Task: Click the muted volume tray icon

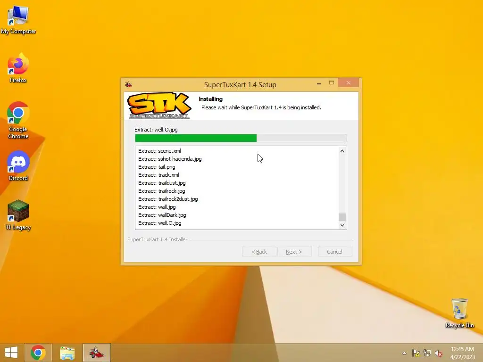Action: click(x=439, y=353)
